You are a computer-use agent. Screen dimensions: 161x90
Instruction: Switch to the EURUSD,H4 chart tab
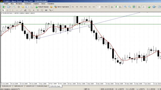pos(7,86)
